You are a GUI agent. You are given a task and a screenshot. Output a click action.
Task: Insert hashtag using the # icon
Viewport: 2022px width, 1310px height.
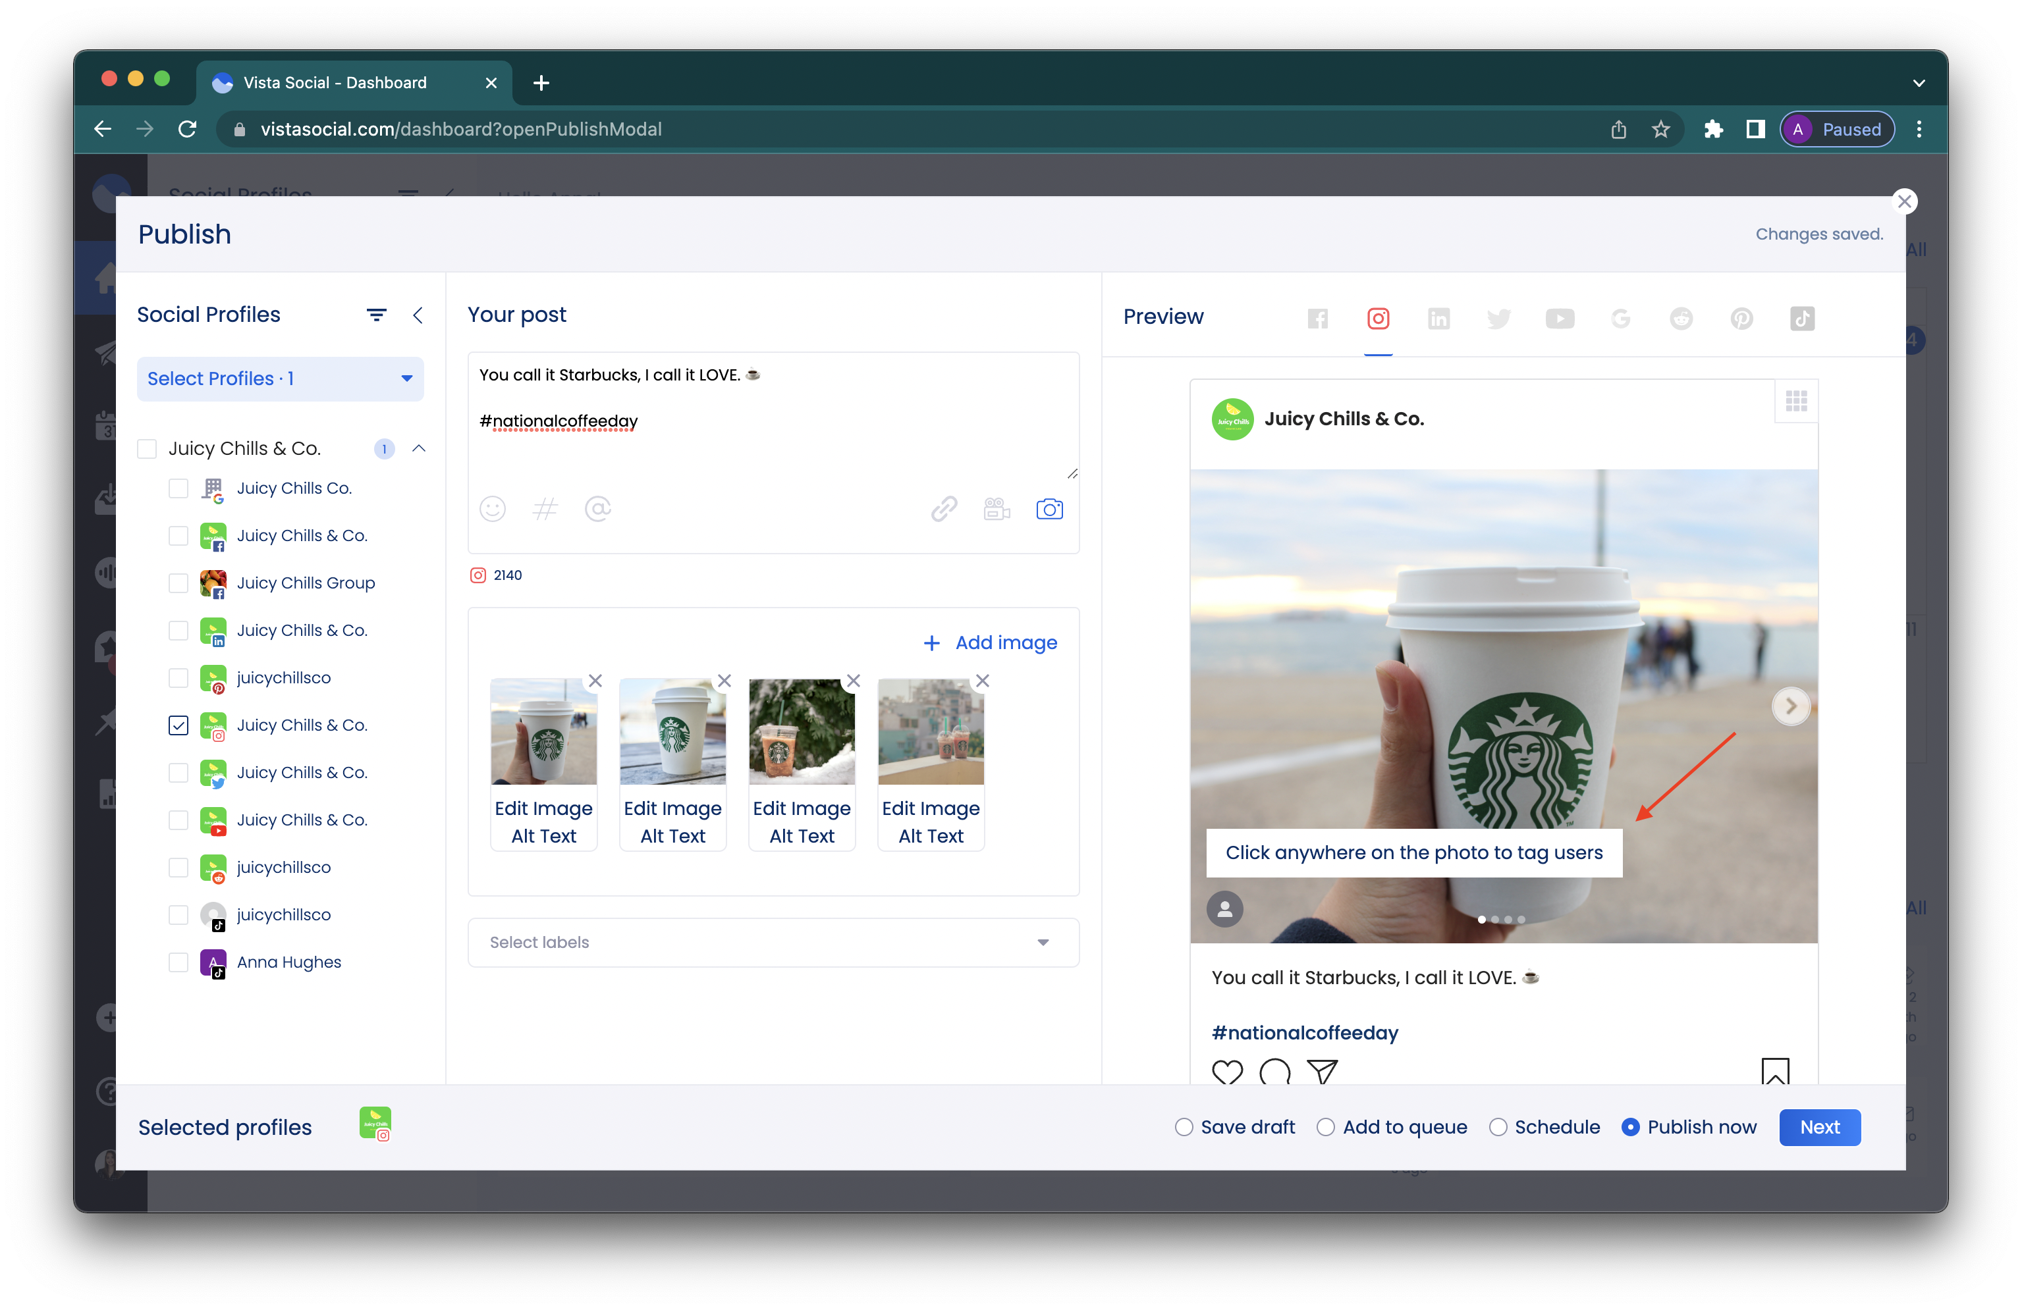[x=545, y=510]
